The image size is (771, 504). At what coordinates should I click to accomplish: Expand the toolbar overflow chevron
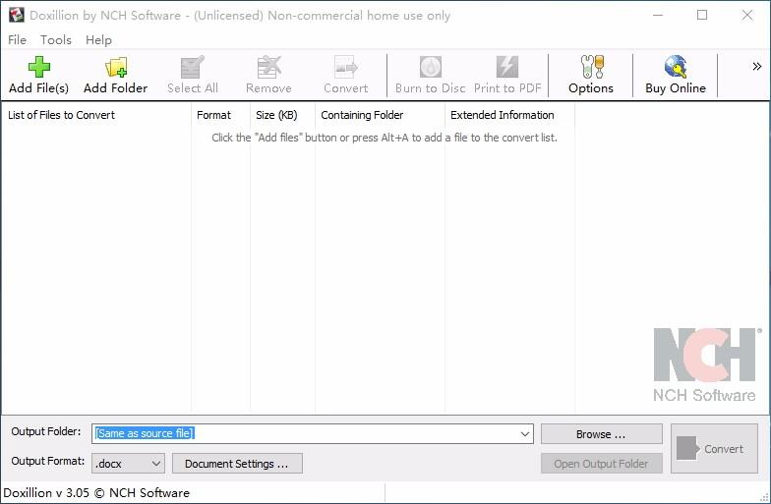[x=757, y=67]
